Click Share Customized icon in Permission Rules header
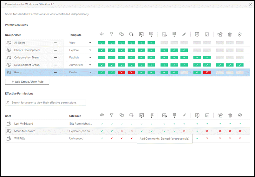255x177 pixels. coord(164,35)
